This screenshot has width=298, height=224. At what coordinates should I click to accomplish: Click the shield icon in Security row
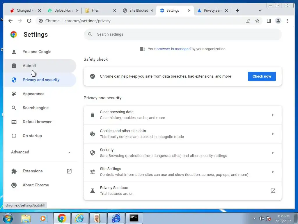[92, 153]
